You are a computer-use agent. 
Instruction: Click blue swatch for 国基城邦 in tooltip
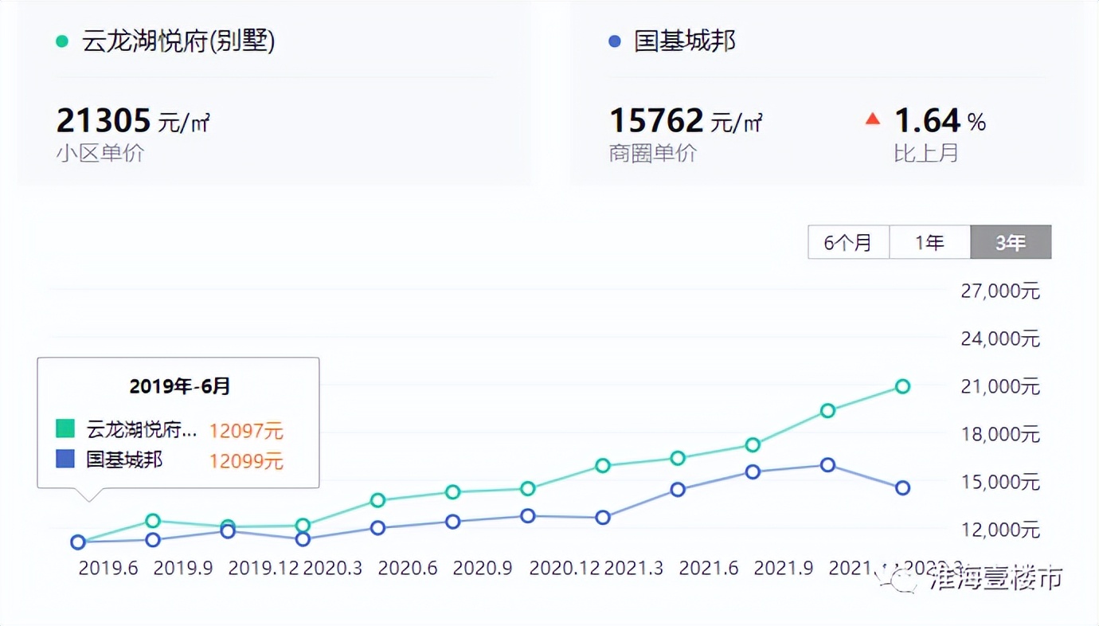[x=65, y=459]
